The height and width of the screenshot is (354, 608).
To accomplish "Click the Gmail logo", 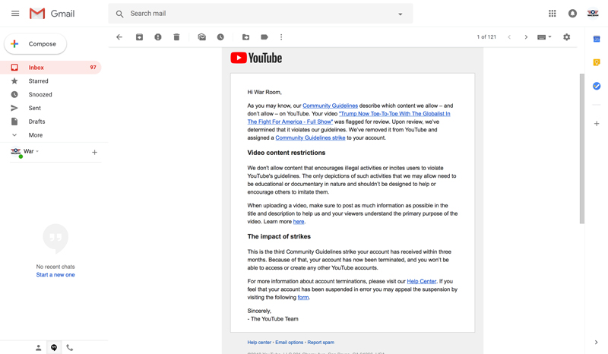I will coord(52,14).
